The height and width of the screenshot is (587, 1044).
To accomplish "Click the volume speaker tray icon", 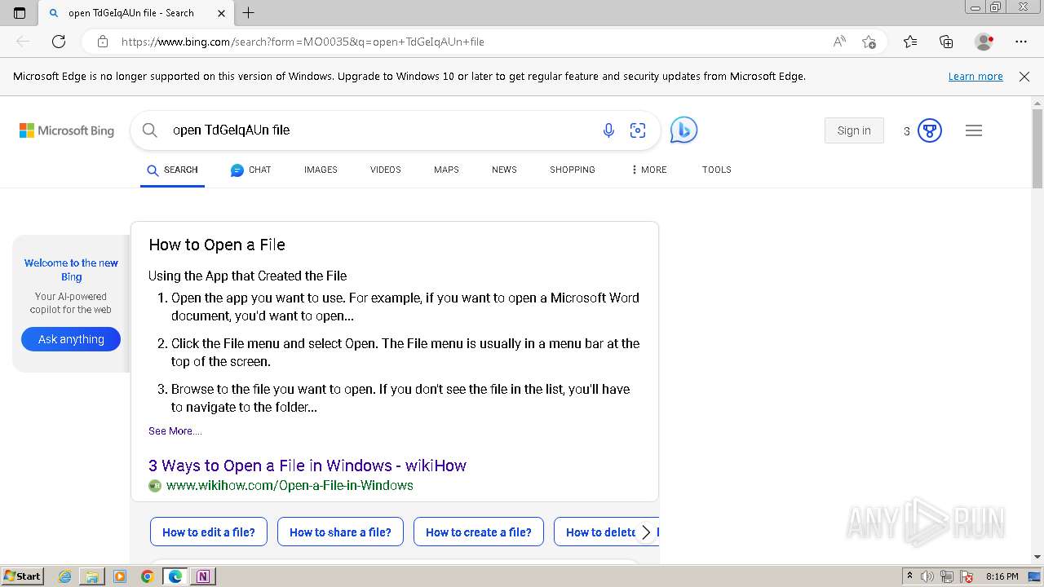I will click(927, 576).
